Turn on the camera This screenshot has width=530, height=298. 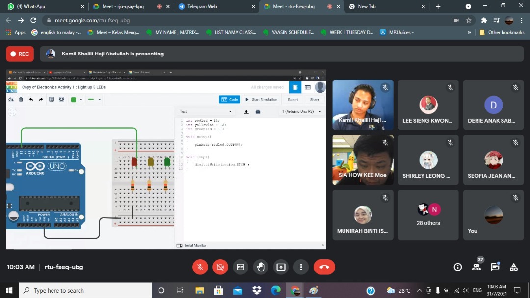[x=220, y=267]
